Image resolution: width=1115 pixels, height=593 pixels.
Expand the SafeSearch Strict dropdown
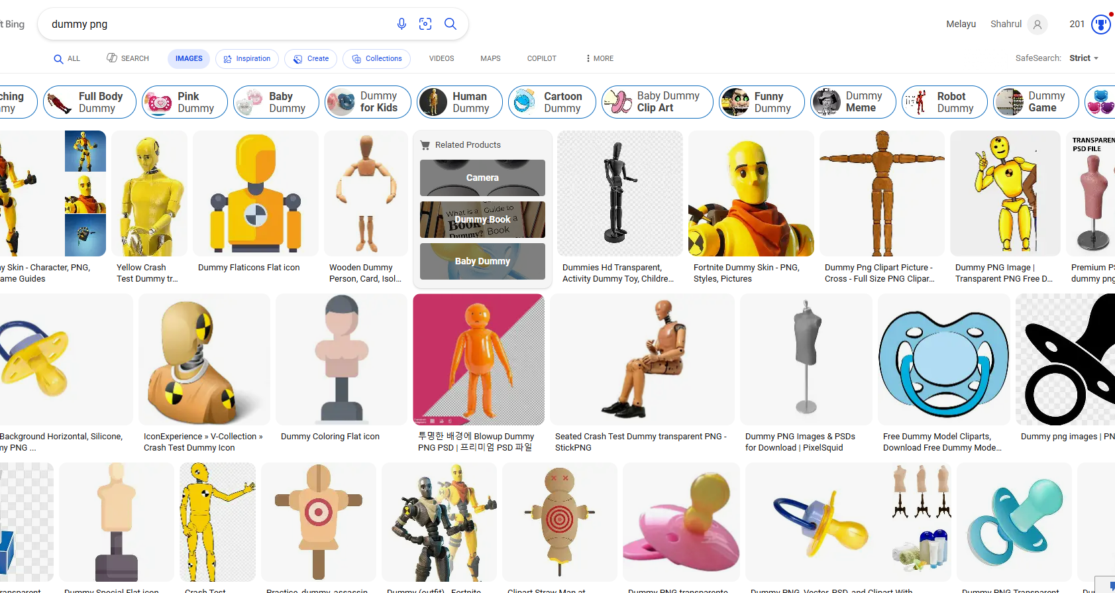(1084, 58)
